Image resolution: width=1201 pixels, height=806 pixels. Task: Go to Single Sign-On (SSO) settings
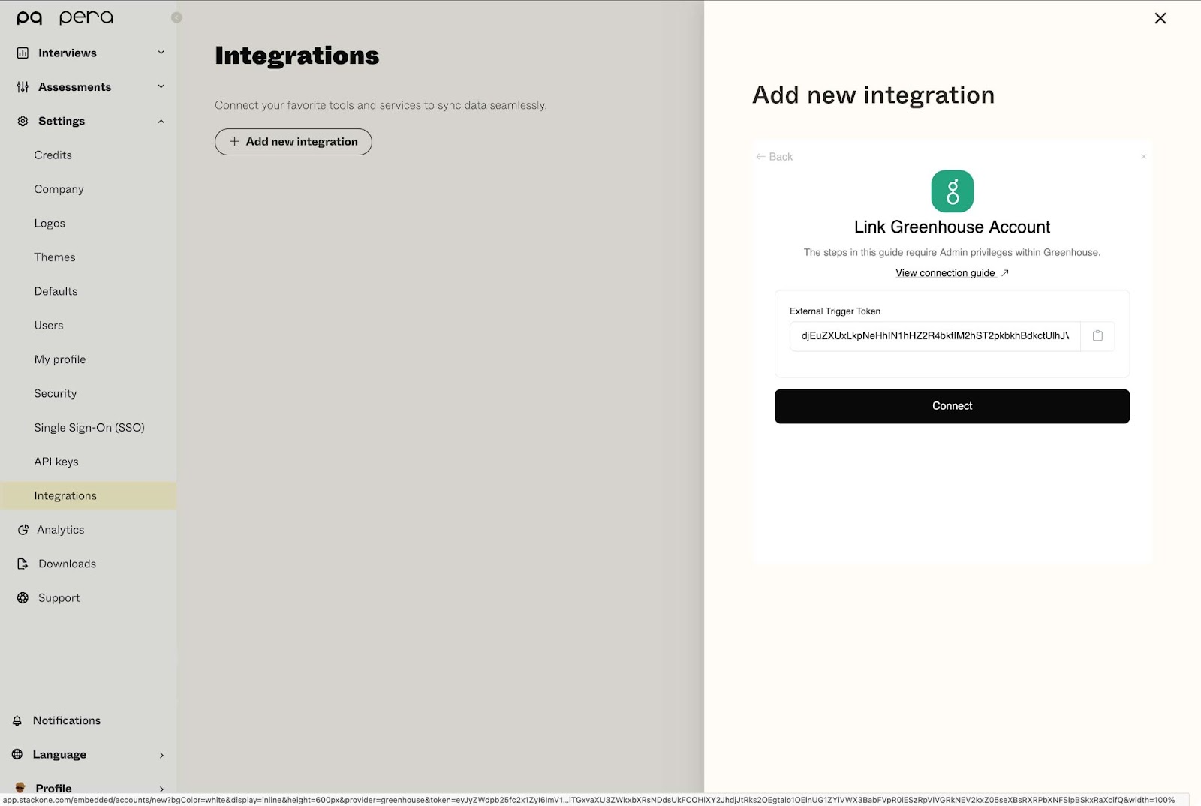pos(89,428)
